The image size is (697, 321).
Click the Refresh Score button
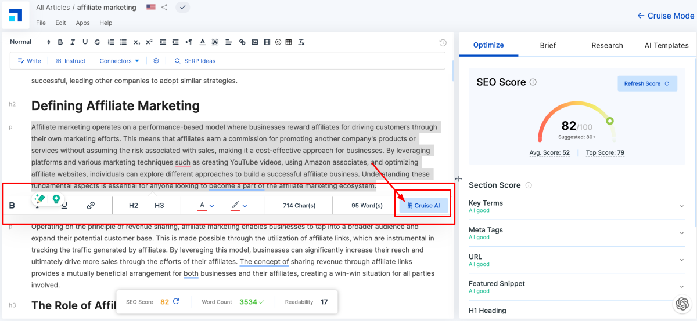(x=646, y=83)
